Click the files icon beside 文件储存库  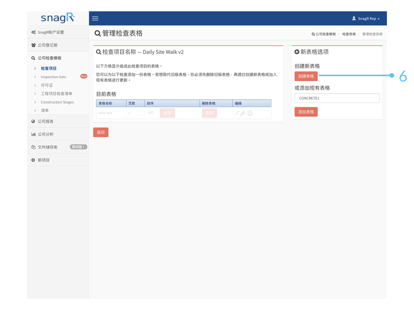tap(33, 147)
